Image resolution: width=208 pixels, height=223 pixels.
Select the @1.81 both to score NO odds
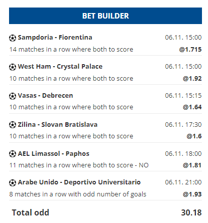coord(192,165)
